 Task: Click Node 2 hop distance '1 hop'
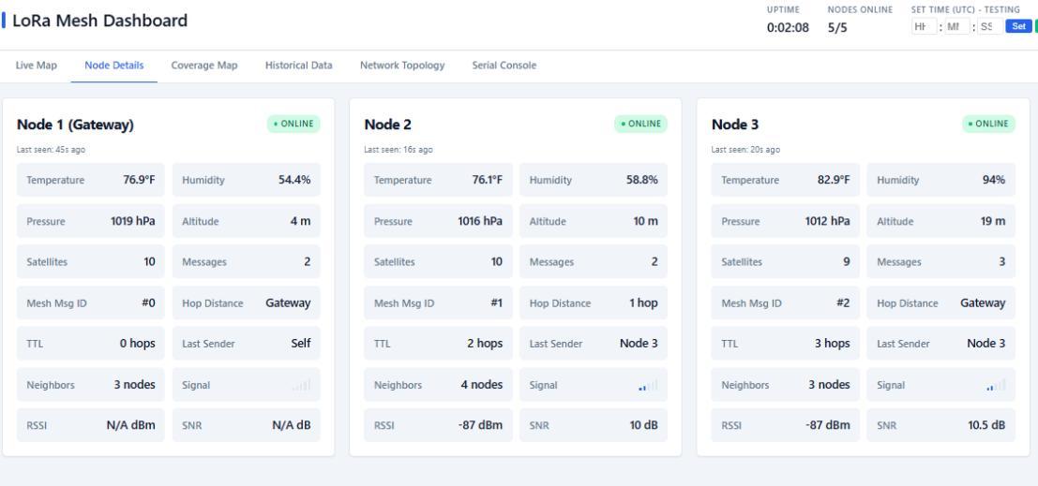pos(643,302)
